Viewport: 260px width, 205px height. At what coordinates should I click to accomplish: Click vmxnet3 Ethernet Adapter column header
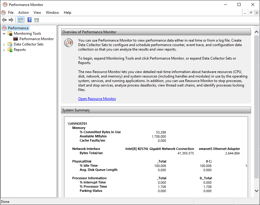pos(219,149)
